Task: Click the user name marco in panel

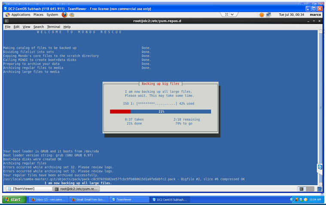Action: tap(315, 15)
